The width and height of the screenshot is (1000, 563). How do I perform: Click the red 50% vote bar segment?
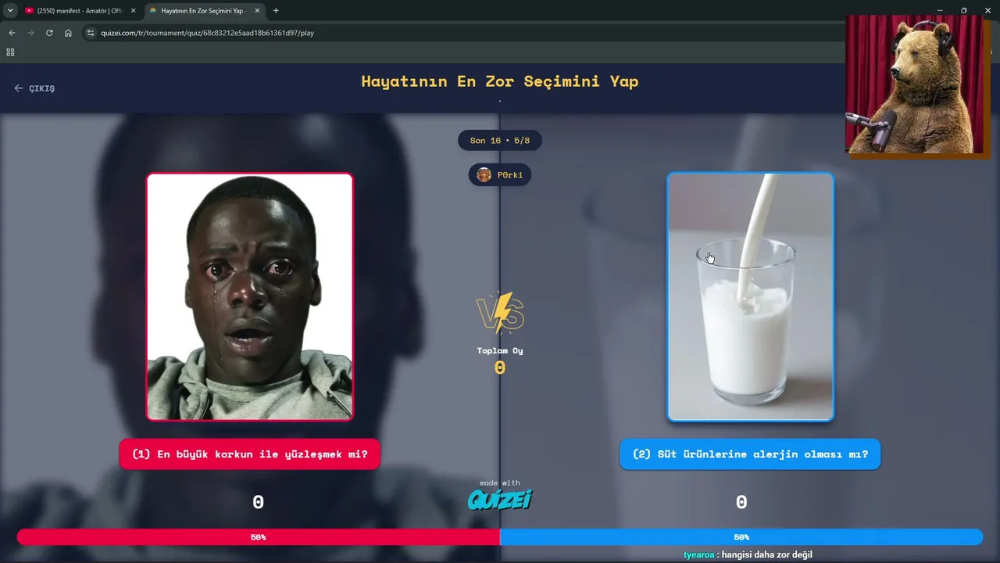coord(259,537)
